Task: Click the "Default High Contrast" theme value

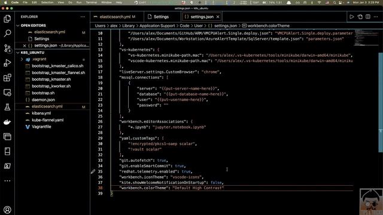Action: 198,188
